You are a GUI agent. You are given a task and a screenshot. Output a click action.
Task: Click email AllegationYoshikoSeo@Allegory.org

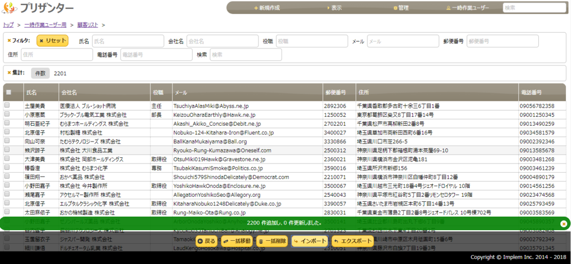[217, 195]
